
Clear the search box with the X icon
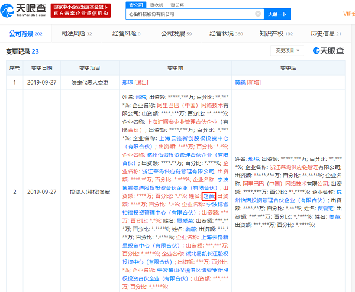click(257, 13)
